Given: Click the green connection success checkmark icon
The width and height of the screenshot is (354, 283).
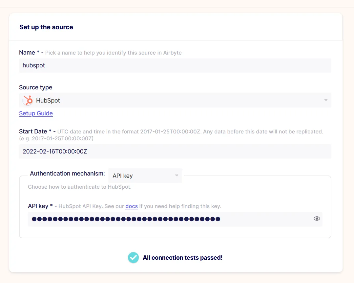Looking at the screenshot, I should [133, 258].
